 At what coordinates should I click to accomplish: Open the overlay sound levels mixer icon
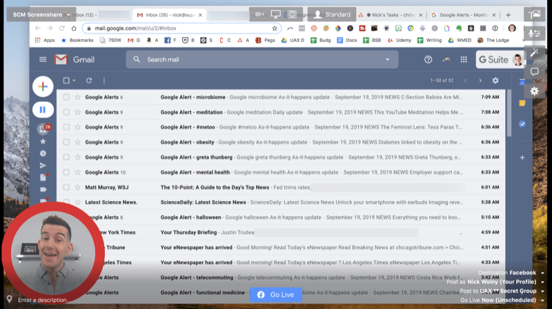click(x=534, y=33)
